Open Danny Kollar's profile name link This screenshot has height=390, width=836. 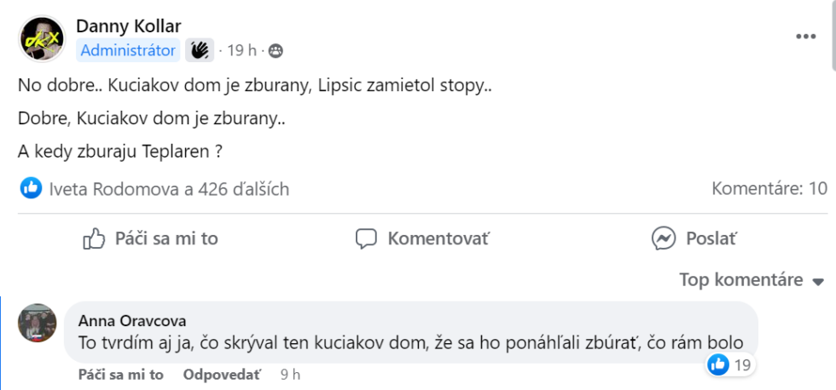tap(128, 26)
